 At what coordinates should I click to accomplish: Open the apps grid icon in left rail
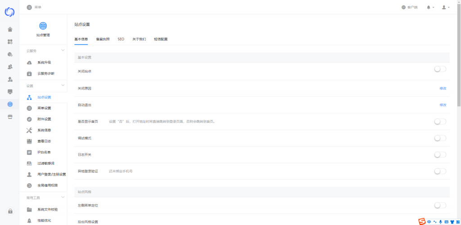coord(10,42)
